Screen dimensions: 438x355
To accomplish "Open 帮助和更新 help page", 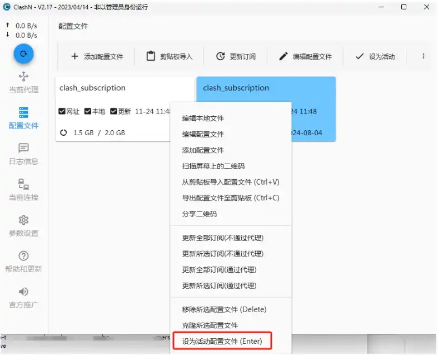I will point(23,262).
